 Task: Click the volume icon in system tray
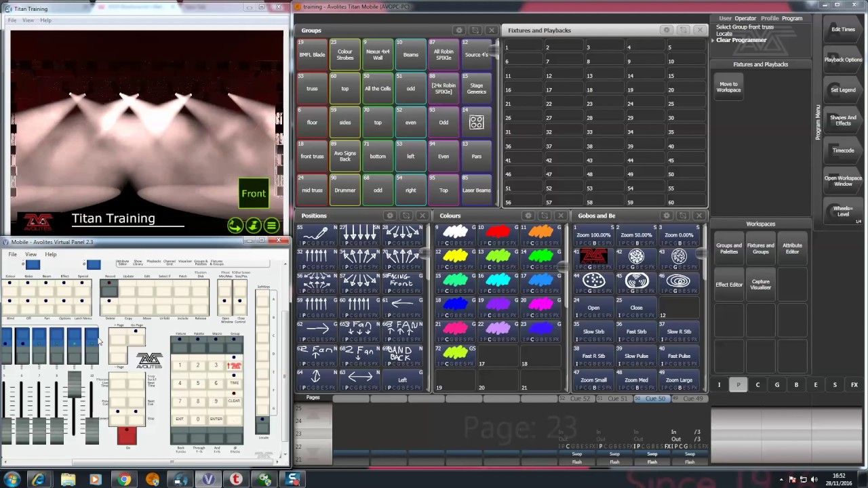click(x=814, y=479)
